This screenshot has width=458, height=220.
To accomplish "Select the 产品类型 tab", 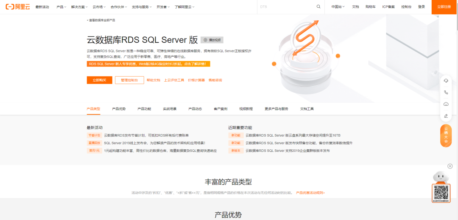I will (93, 109).
